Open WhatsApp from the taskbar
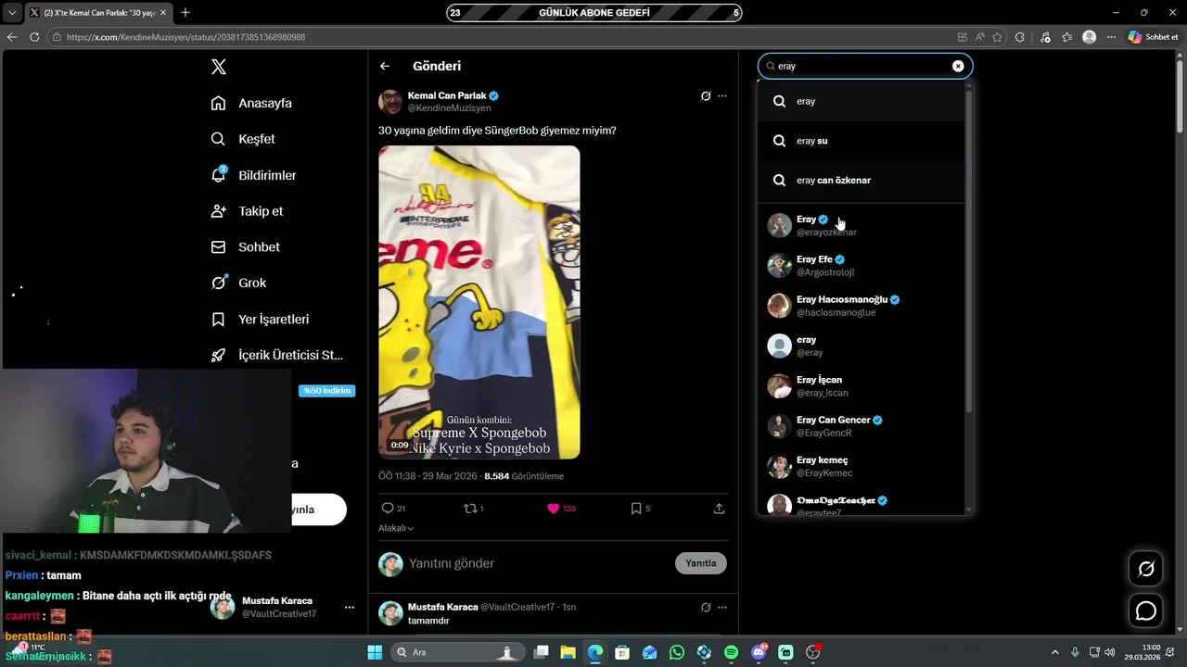This screenshot has width=1187, height=667. pyautogui.click(x=677, y=652)
